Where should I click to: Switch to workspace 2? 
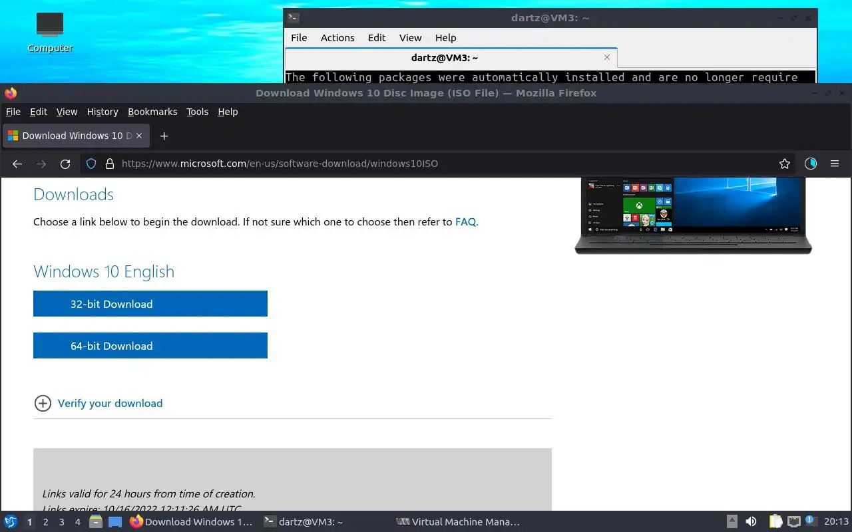click(45, 522)
